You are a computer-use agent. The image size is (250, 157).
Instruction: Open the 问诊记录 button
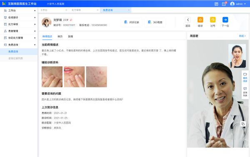pyautogui.click(x=132, y=22)
